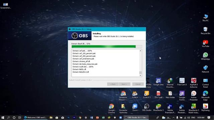This screenshot has height=120, width=214.
Task: Click the disabled Next button
Action: click(x=124, y=84)
